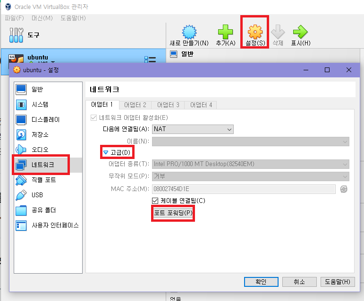Toggle 케이블 연결됨(C) checkbox
The width and height of the screenshot is (364, 301).
point(155,201)
